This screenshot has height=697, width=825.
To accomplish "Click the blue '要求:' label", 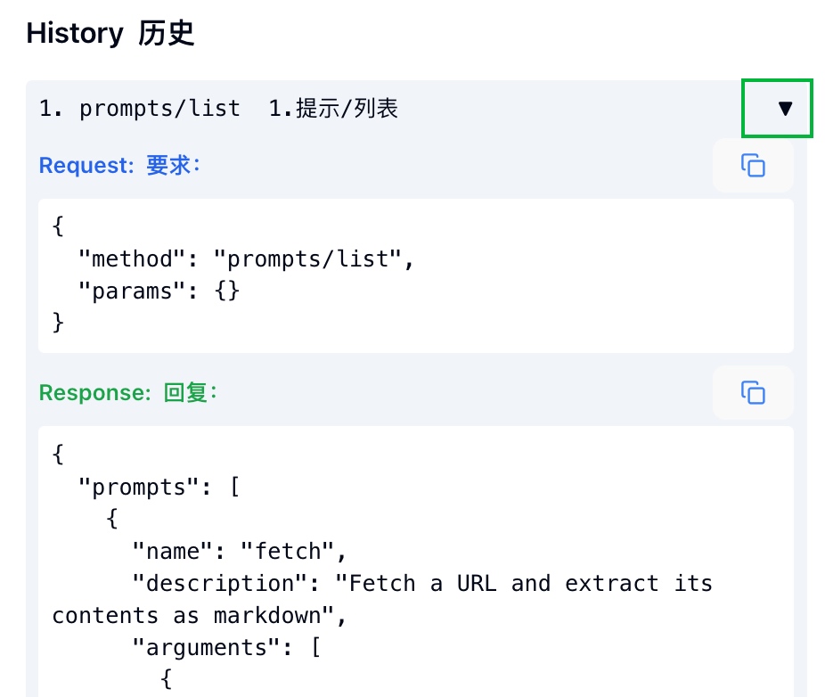I will point(174,165).
